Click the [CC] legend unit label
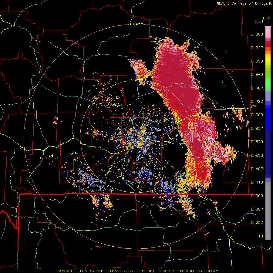 259,21
